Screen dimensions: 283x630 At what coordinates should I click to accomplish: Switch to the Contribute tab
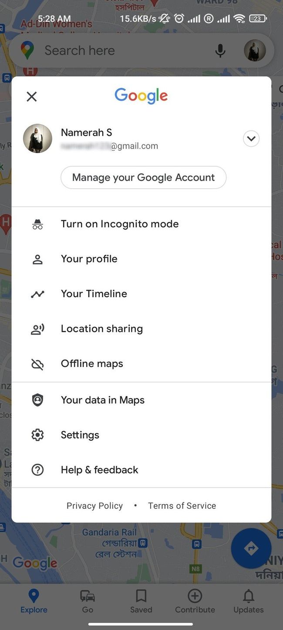[195, 602]
